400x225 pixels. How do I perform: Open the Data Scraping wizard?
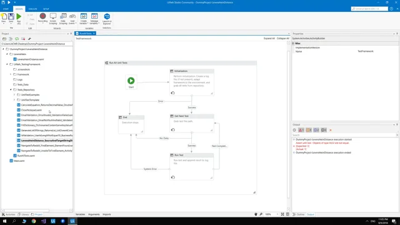pyautogui.click(x=63, y=19)
